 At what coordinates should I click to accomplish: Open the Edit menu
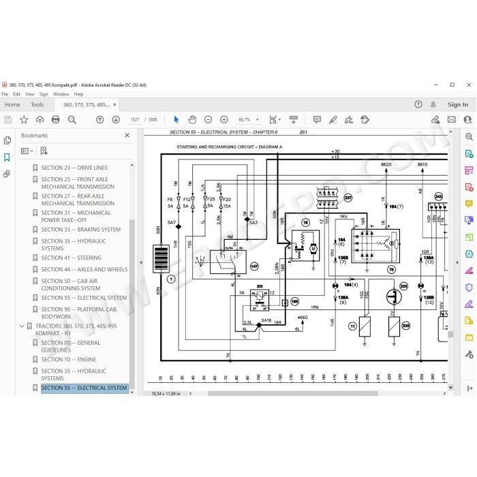tap(16, 94)
